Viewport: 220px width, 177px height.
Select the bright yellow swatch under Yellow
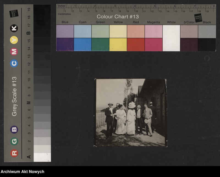point(118,45)
